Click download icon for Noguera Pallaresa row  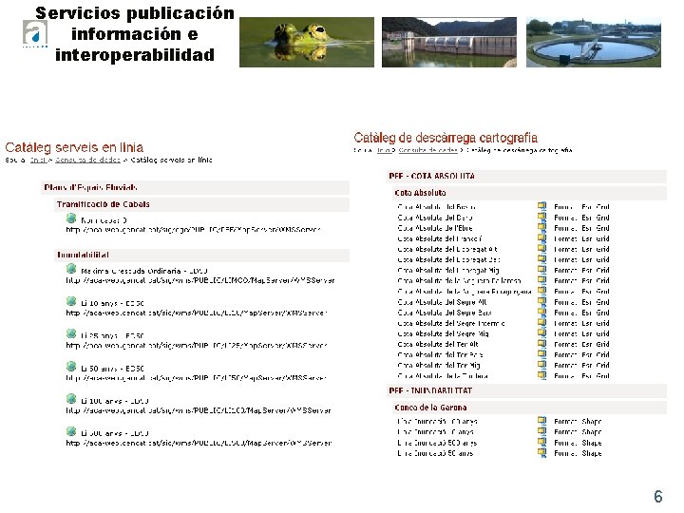pyautogui.click(x=541, y=280)
